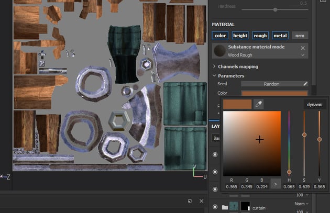Click the Random seed button
Screen dimensions: 330x213
point(271,84)
